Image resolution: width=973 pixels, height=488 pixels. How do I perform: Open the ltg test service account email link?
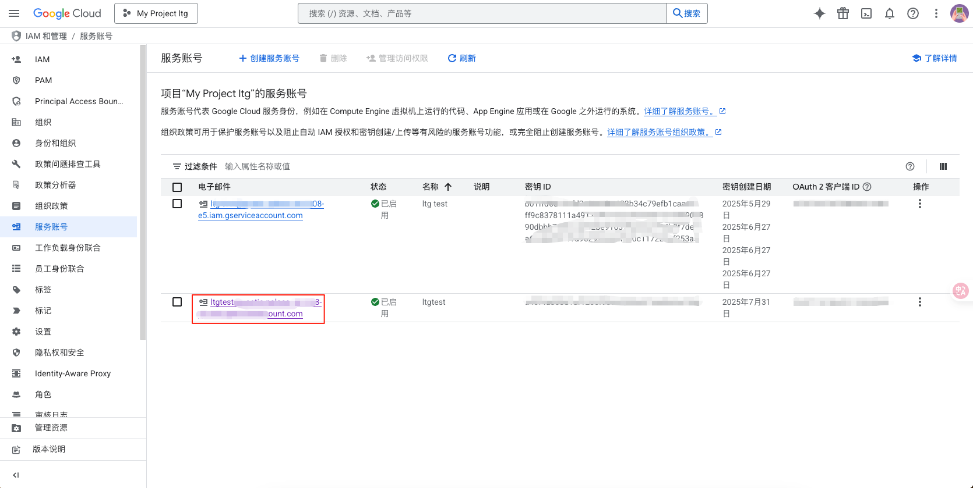click(x=261, y=209)
